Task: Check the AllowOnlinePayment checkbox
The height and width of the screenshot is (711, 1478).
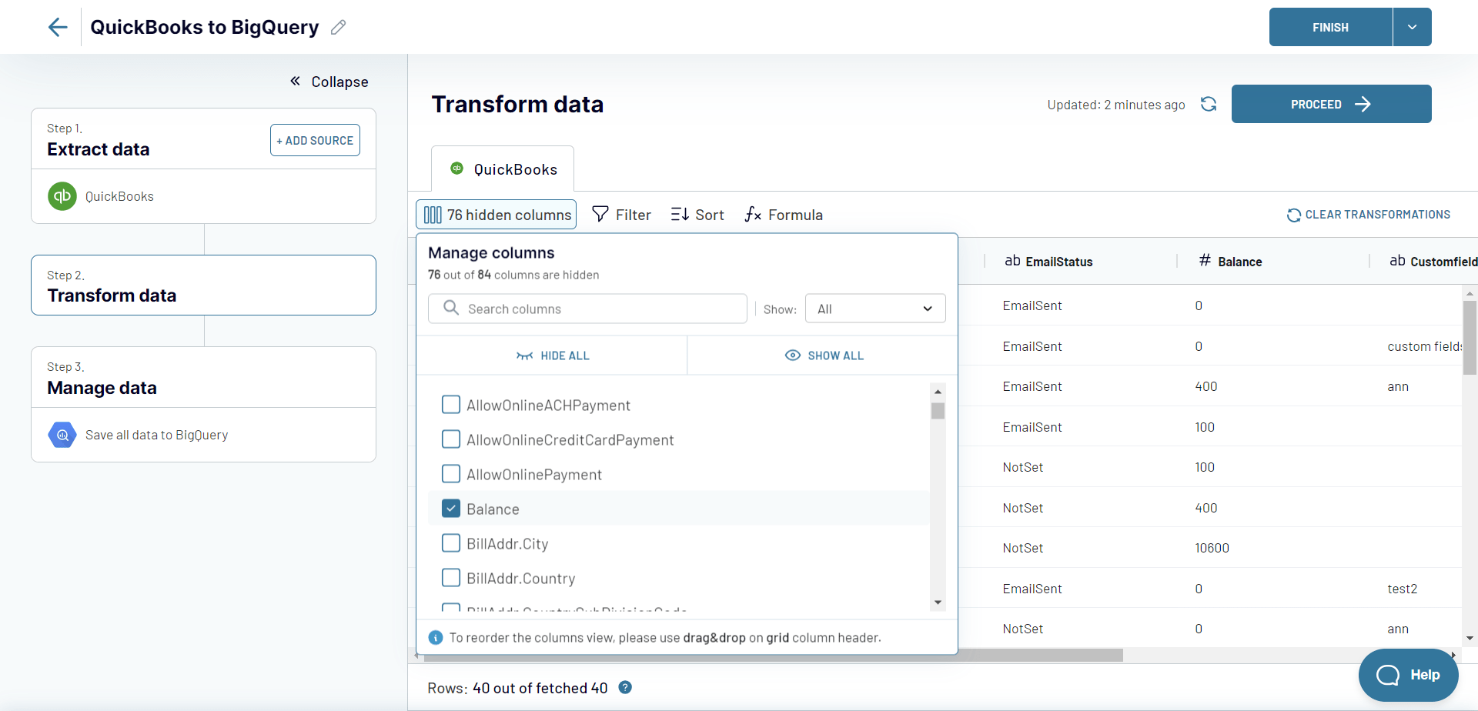Action: pos(451,474)
